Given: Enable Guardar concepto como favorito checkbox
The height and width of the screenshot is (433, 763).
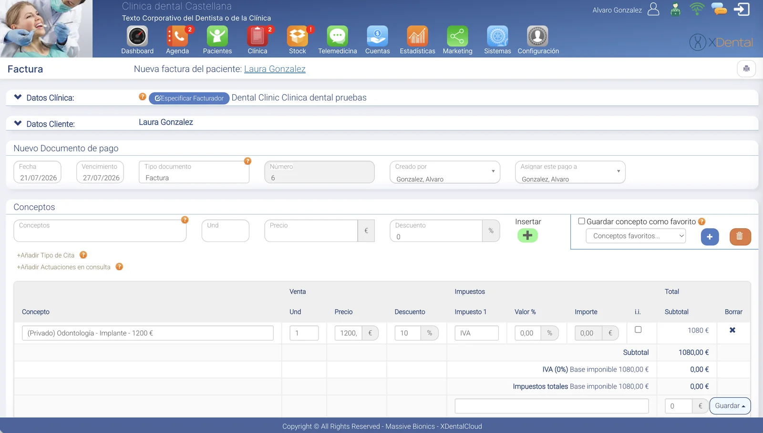Looking at the screenshot, I should (582, 221).
